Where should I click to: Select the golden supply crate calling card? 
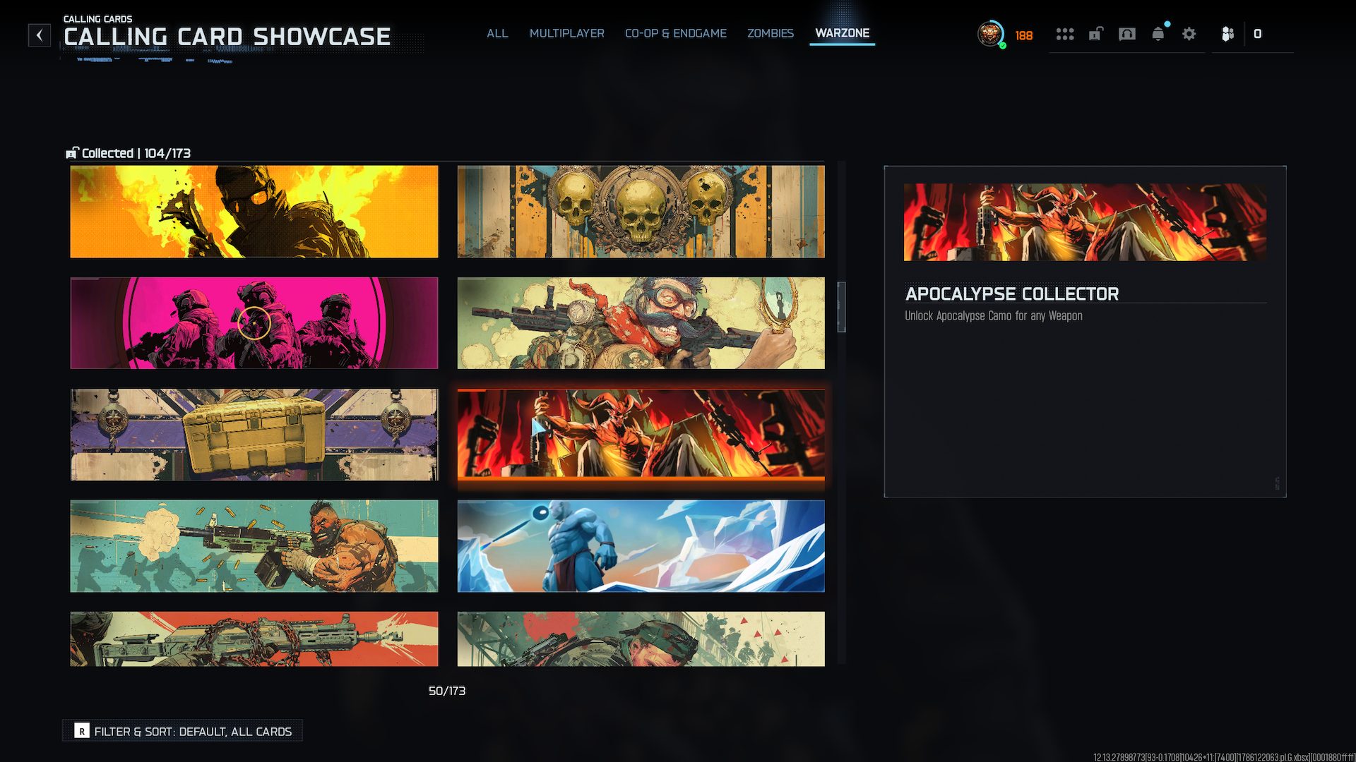(254, 435)
